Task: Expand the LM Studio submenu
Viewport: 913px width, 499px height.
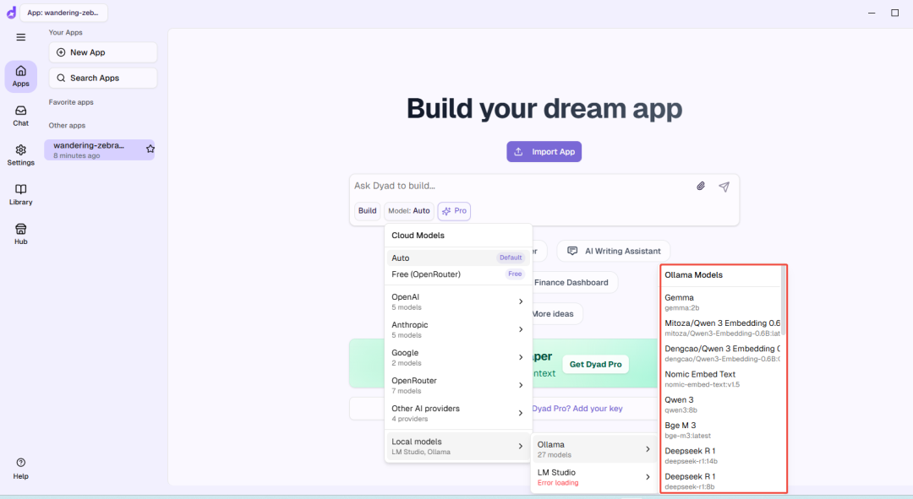Action: [x=594, y=477]
